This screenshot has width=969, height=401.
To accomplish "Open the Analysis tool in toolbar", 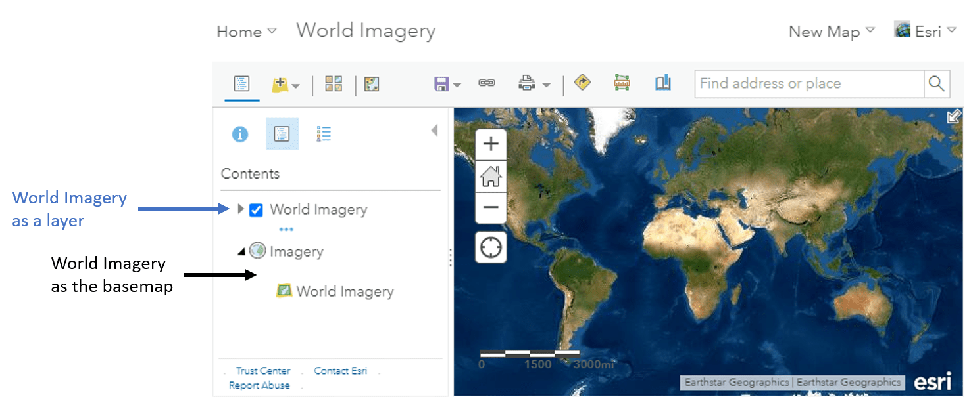I will (372, 84).
